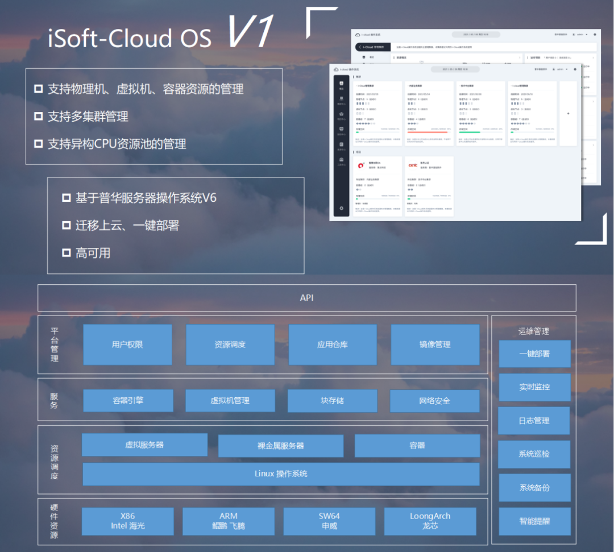The height and width of the screenshot is (552, 614).
Task: Open settings gear at the dark sidebar bottom
Action: (x=342, y=208)
